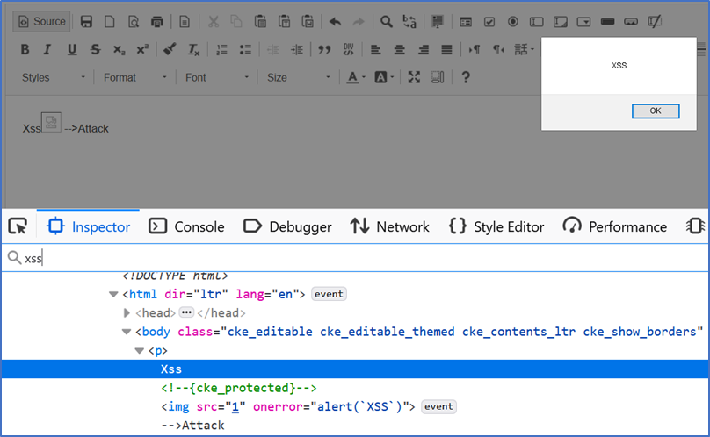Screen dimensions: 710x437
Task: Click the HTML search field containing xss
Action: coord(356,258)
